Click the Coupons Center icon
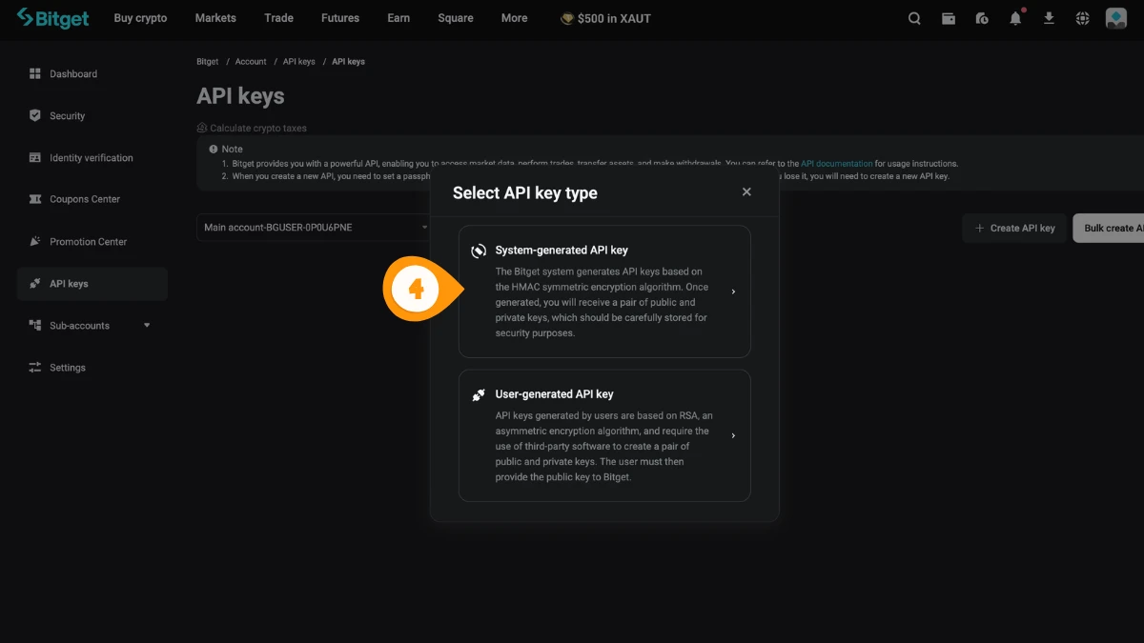1144x643 pixels. [x=35, y=199]
